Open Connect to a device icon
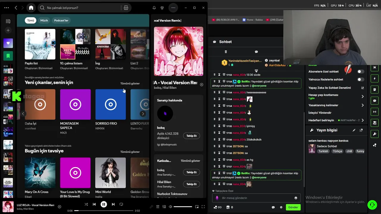Viewport: 381px width, 214px height. 164,207
